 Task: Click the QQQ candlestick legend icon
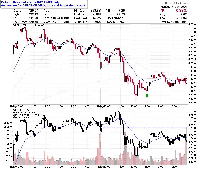[x=15, y=110]
